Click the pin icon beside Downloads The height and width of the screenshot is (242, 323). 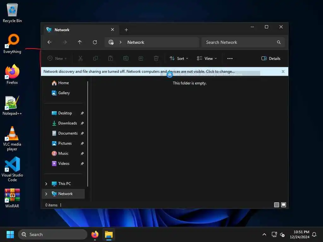(x=82, y=123)
